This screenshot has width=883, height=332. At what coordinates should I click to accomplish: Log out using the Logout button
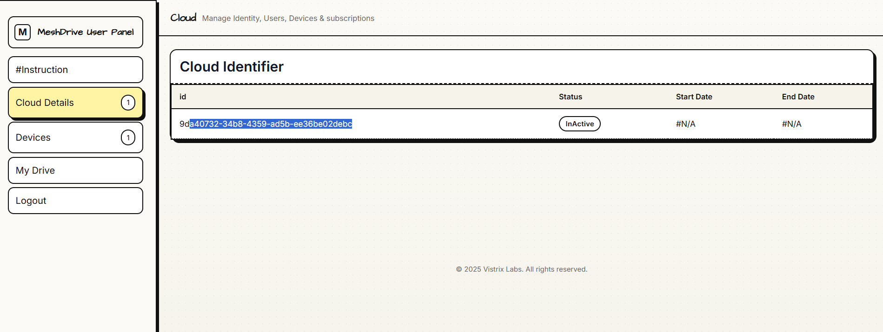pos(75,201)
